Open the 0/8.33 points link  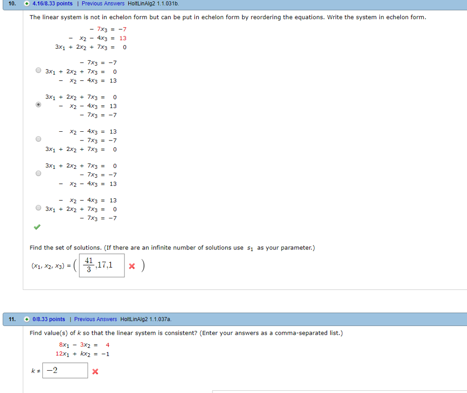[x=48, y=319]
